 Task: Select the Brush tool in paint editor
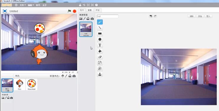[100, 22]
